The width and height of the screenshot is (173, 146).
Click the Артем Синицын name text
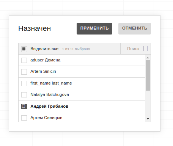point(46,118)
